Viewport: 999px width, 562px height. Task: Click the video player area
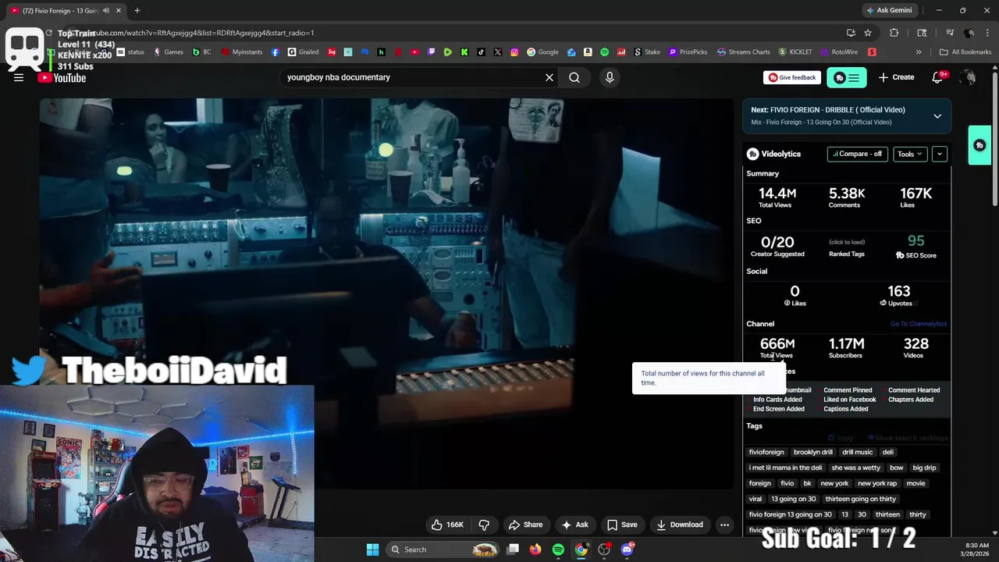[x=386, y=293]
